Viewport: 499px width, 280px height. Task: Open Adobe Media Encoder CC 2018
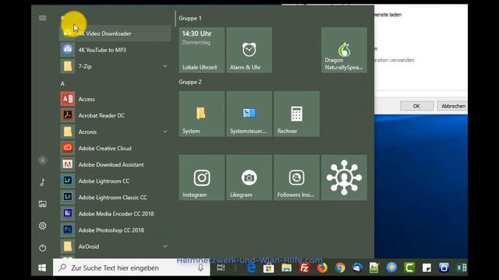(115, 214)
